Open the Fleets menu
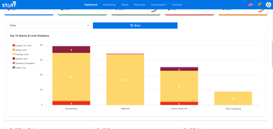273x129 pixels. [x=125, y=5]
